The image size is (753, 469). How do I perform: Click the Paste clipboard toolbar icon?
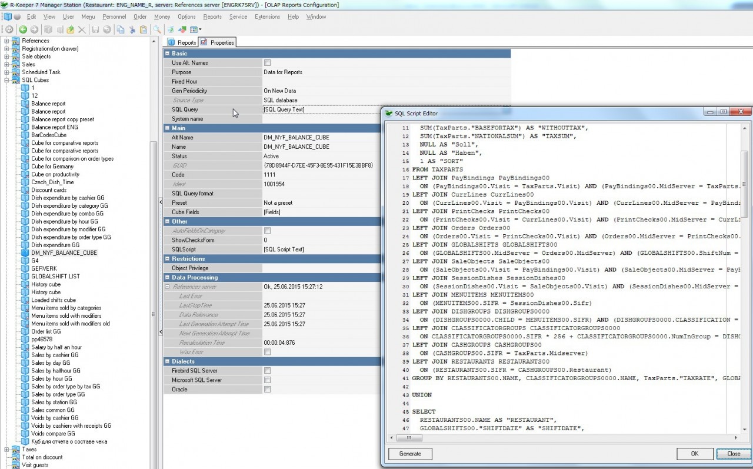144,29
